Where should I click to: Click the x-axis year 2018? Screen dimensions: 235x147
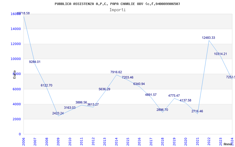(163, 142)
